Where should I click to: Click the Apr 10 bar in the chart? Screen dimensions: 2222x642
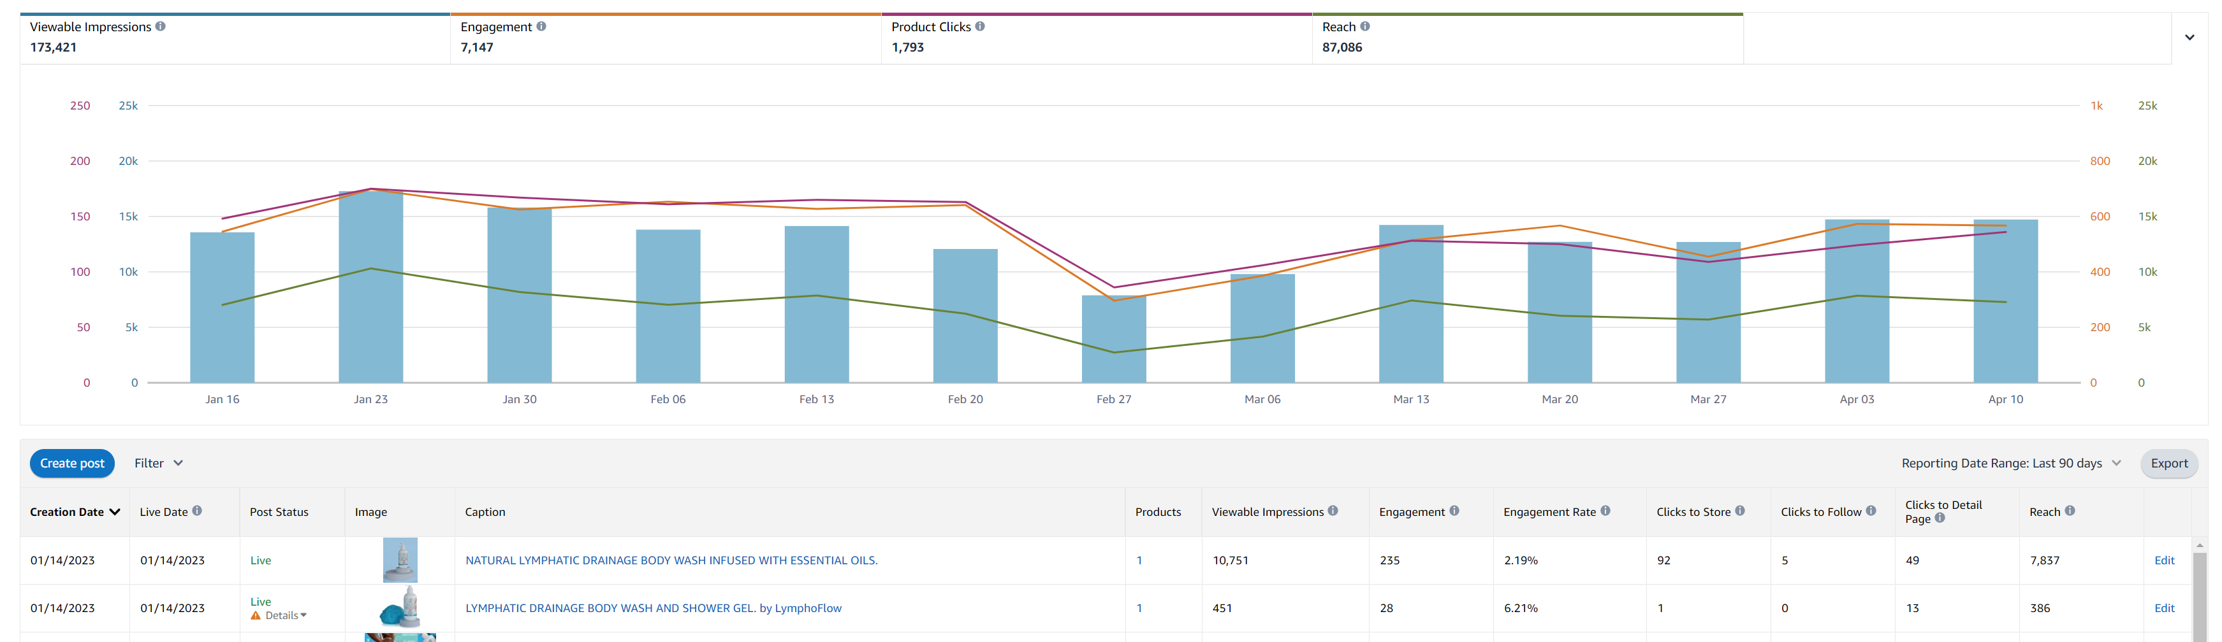(x=2005, y=301)
